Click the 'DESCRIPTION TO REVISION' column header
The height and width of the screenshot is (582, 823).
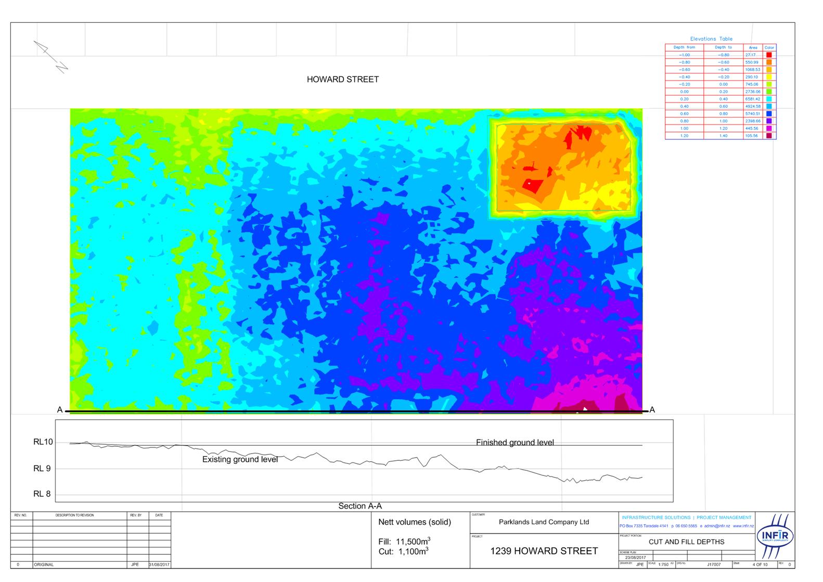tap(74, 515)
